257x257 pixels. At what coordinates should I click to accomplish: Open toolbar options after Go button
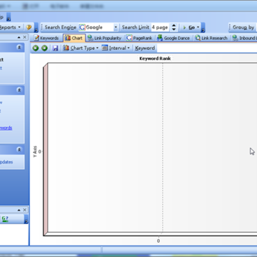[x=203, y=28]
